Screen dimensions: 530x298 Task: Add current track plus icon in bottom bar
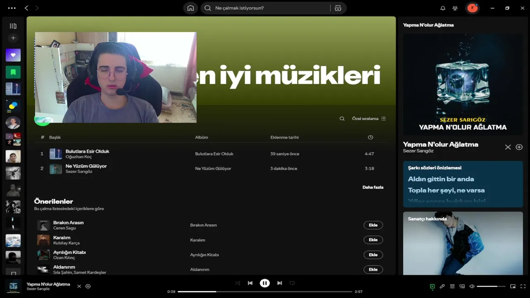(x=88, y=286)
